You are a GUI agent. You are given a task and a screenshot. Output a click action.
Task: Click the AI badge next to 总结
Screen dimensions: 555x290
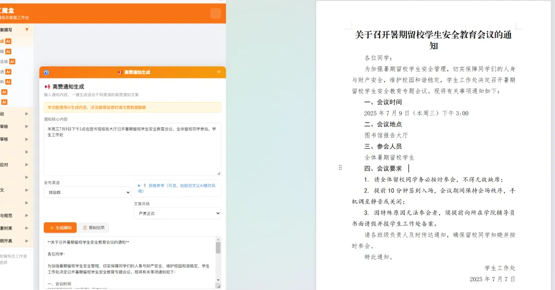click(x=12, y=62)
